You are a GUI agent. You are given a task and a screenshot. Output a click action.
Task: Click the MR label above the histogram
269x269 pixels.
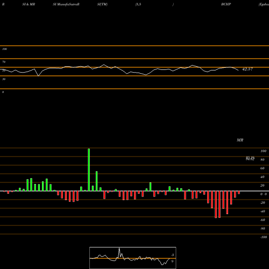pyautogui.click(x=240, y=140)
